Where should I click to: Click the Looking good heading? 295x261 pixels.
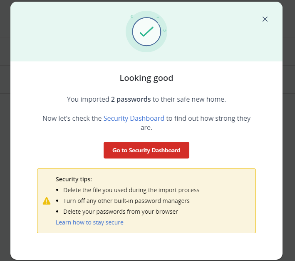click(x=146, y=78)
